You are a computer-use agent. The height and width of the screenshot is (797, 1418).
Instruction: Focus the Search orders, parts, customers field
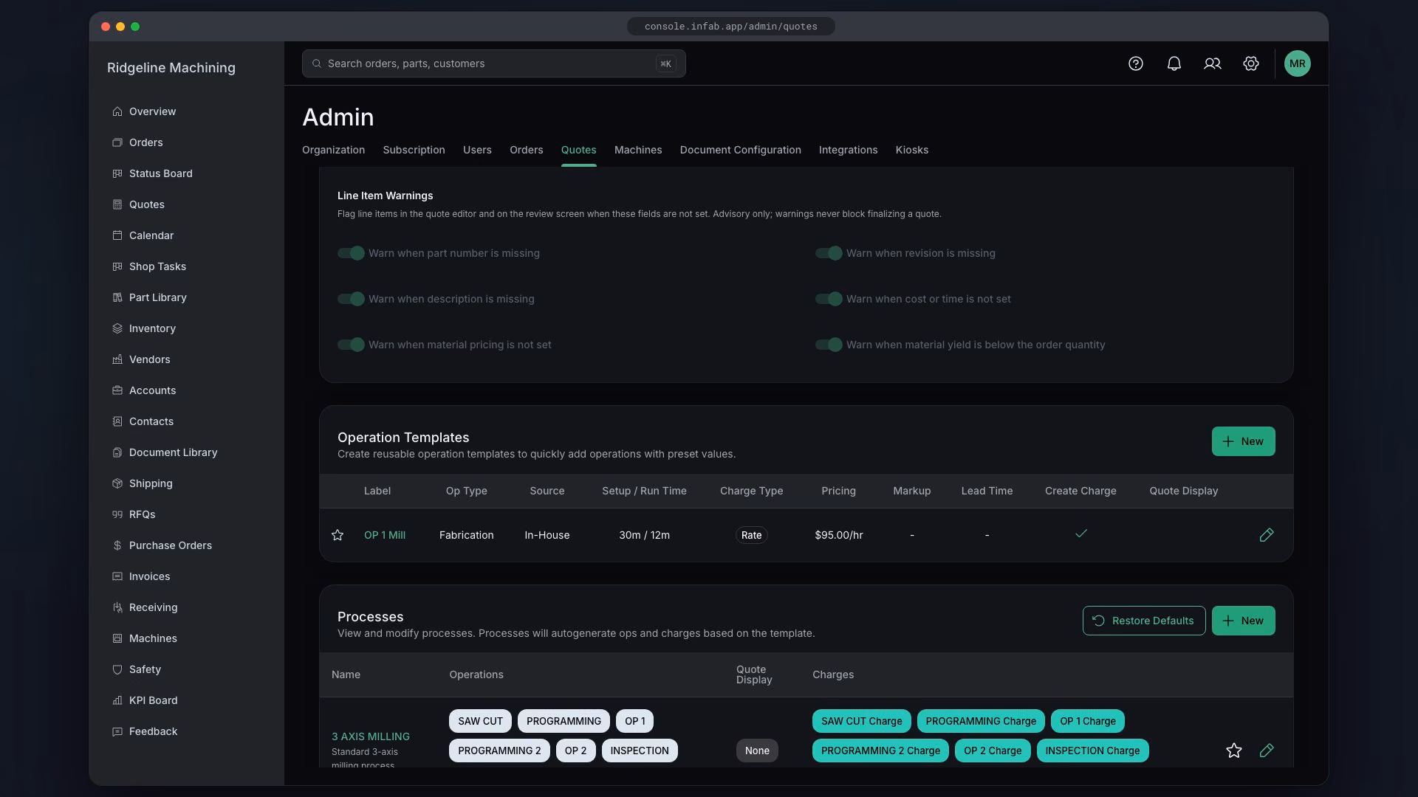click(x=493, y=63)
